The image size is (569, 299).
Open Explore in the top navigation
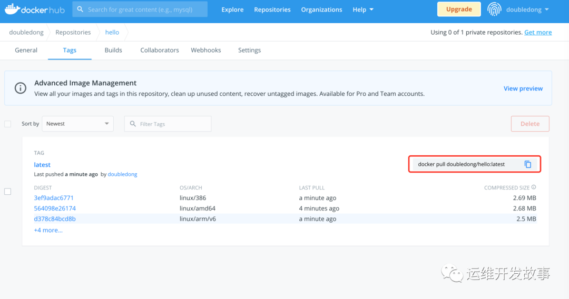click(233, 9)
